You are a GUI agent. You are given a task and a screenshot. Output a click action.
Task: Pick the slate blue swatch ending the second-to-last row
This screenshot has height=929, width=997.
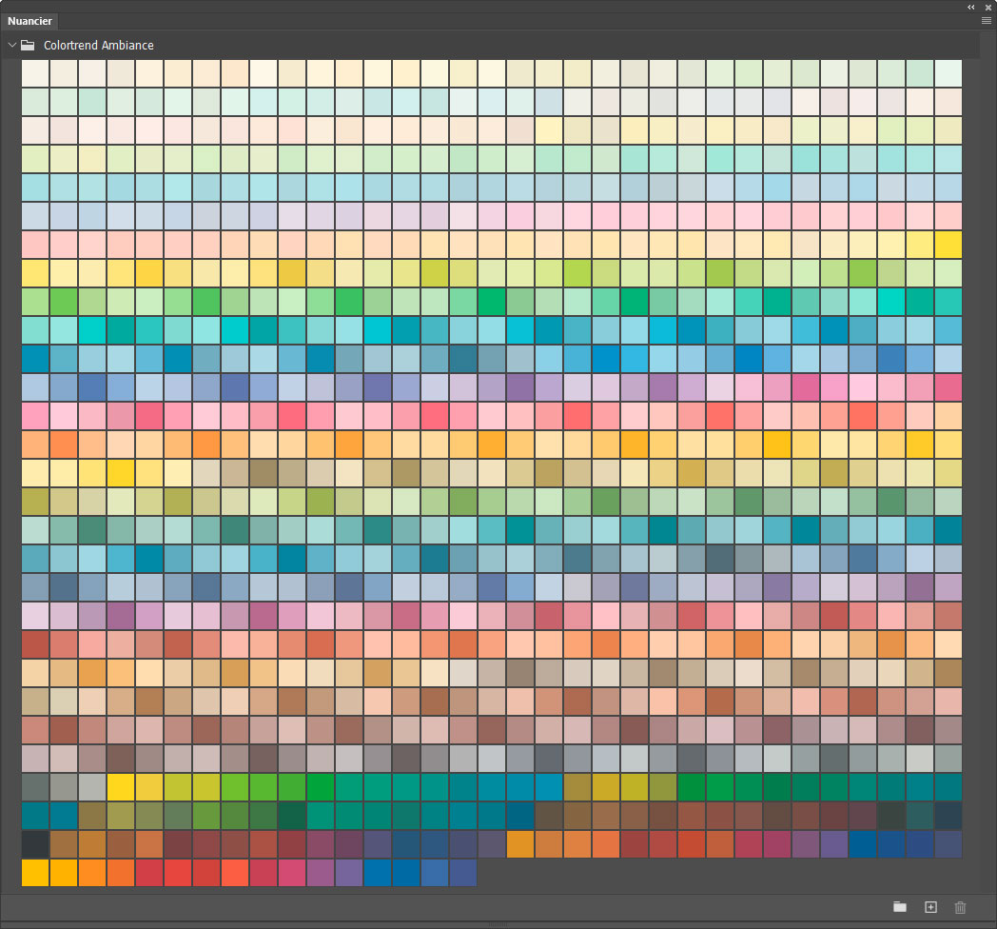point(948,844)
